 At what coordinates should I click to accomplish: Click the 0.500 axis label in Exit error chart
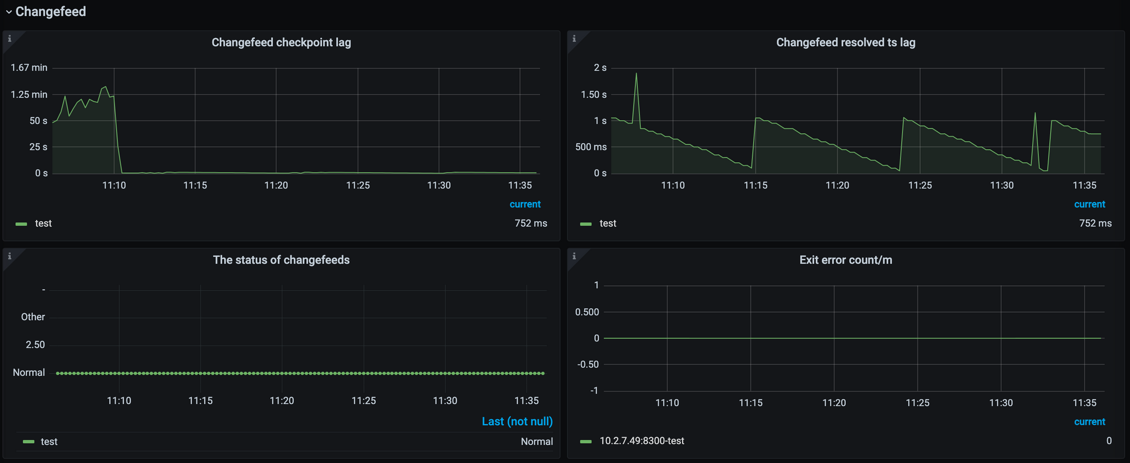point(587,312)
